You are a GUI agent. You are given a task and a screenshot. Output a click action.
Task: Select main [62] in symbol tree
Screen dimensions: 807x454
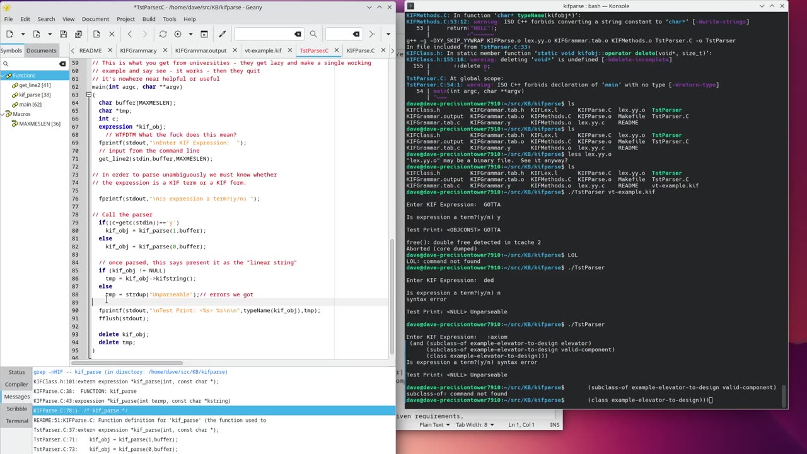(x=30, y=105)
